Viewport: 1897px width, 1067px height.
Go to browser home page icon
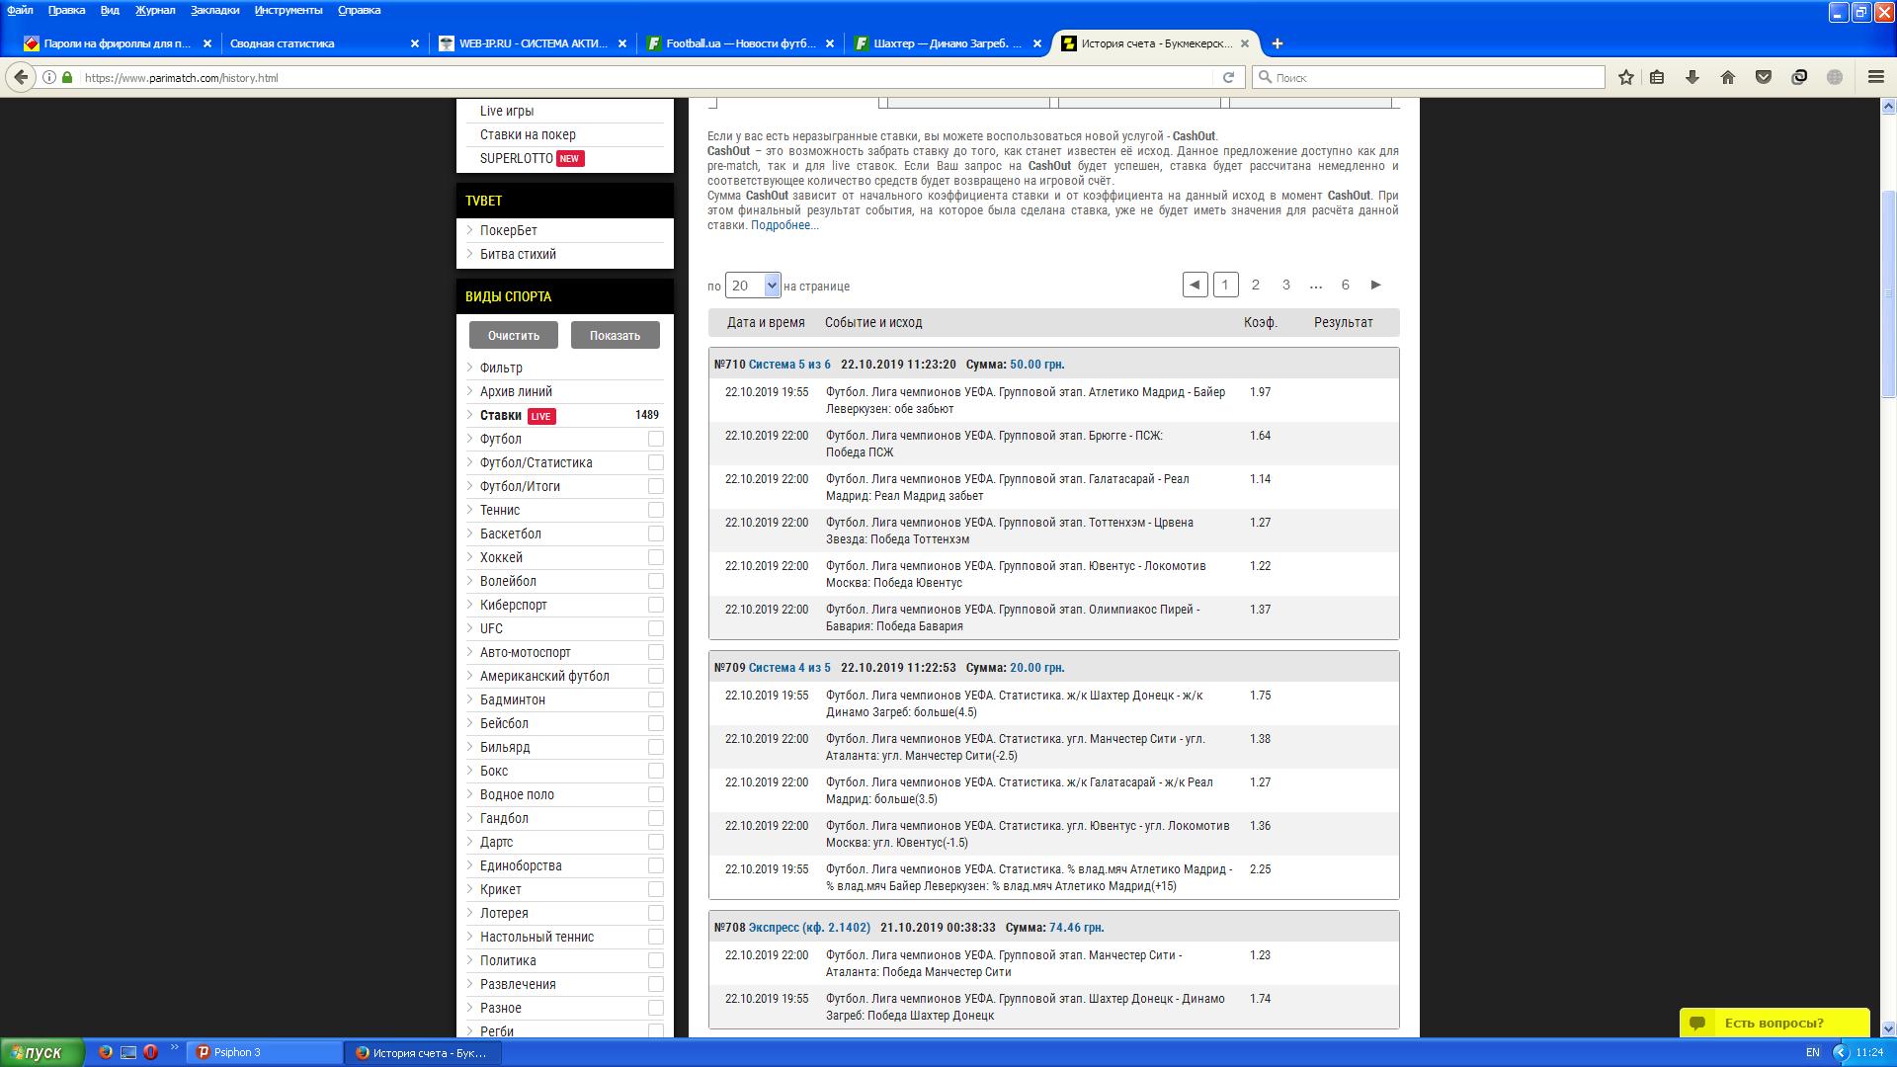click(1728, 77)
